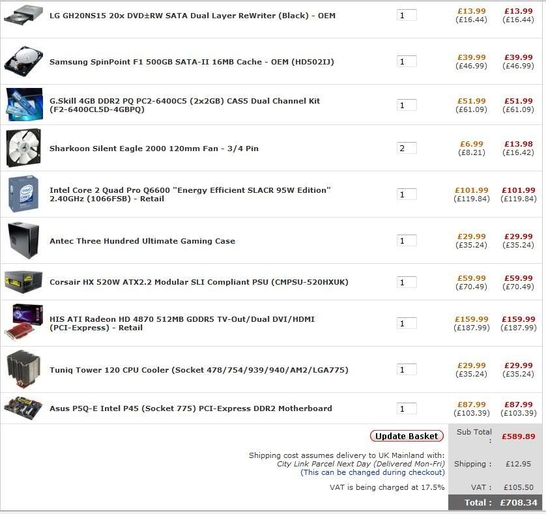Click the Samsung SpinPoint hard drive image
This screenshot has width=546, height=514.
[x=23, y=61]
